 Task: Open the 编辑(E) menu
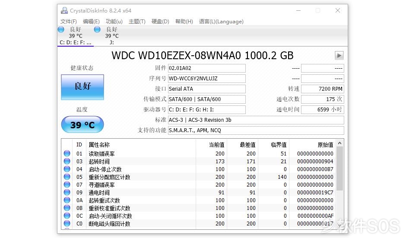[x=91, y=22]
